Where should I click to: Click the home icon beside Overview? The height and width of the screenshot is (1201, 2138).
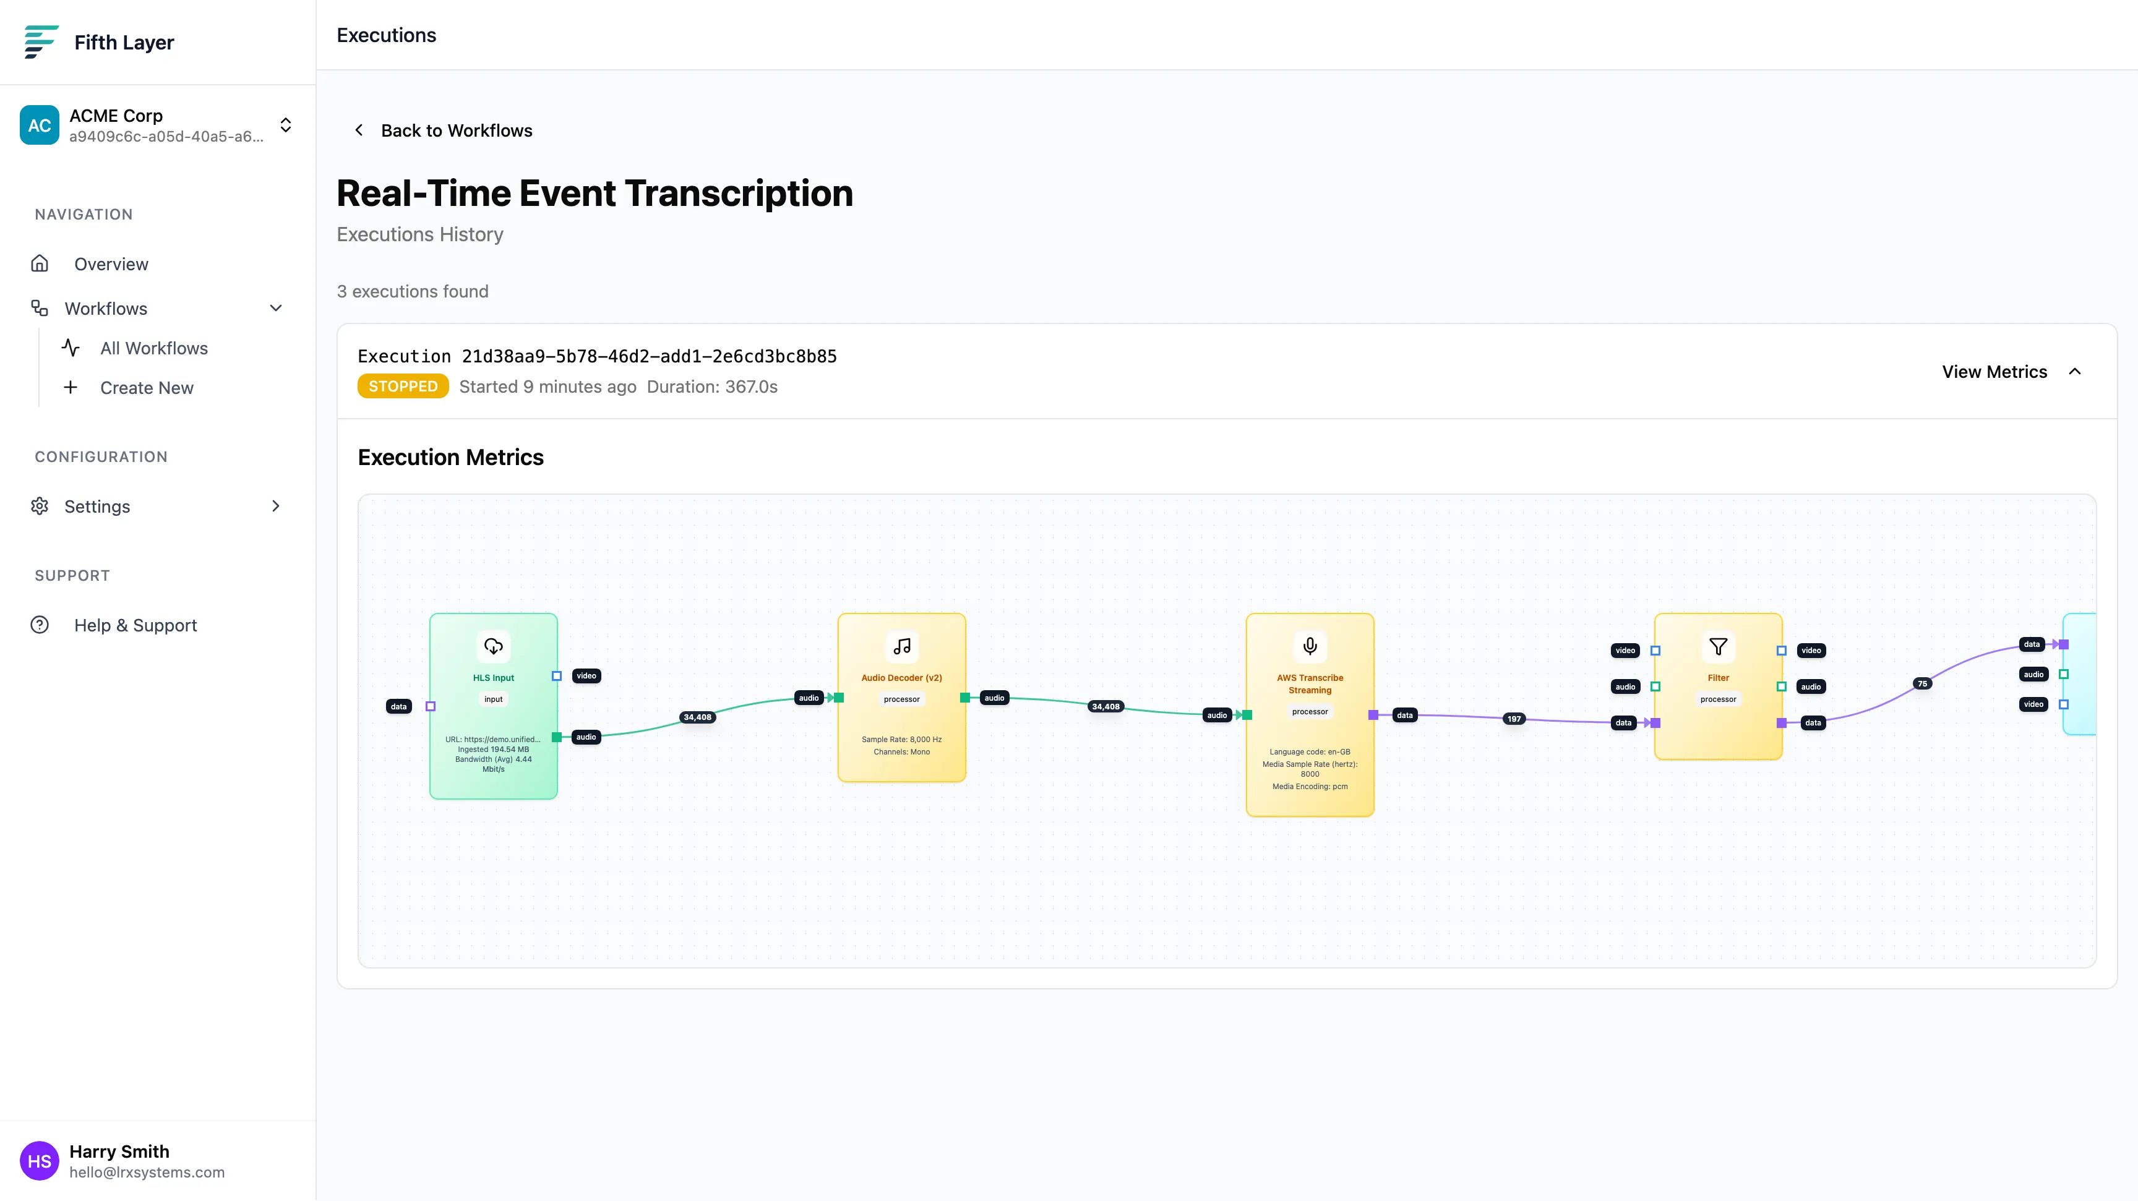pyautogui.click(x=40, y=263)
